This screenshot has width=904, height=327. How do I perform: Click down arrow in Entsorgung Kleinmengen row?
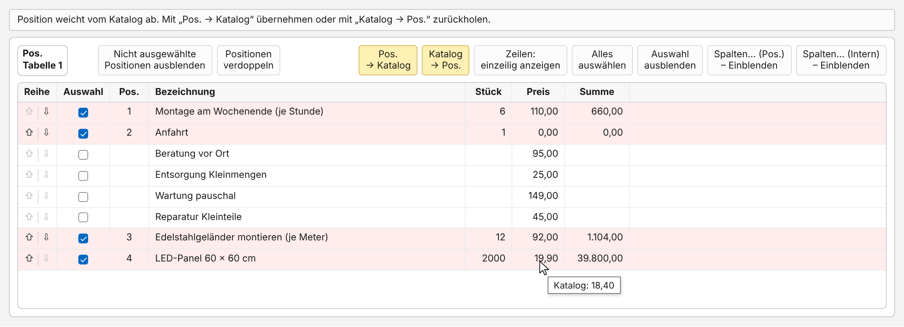pos(46,175)
